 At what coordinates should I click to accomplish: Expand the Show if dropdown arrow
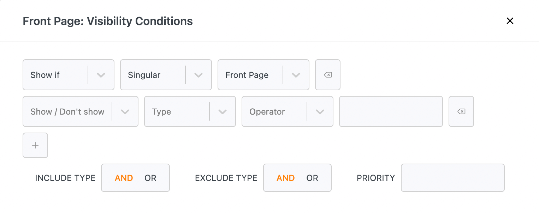coord(101,75)
